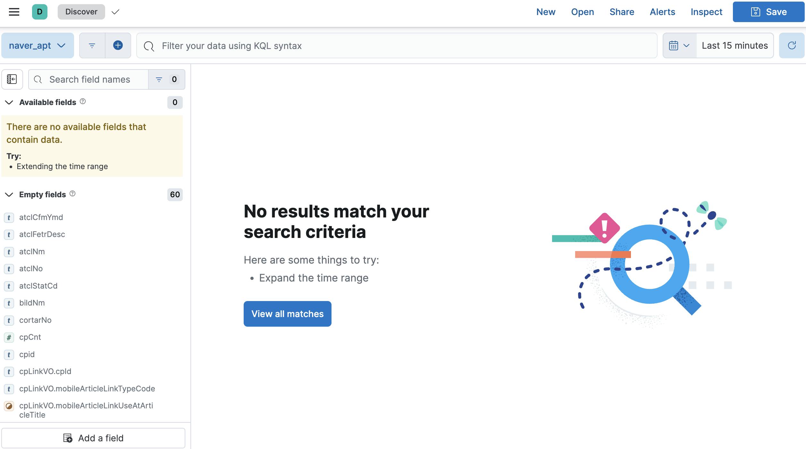Toggle the field type filter

click(x=166, y=79)
